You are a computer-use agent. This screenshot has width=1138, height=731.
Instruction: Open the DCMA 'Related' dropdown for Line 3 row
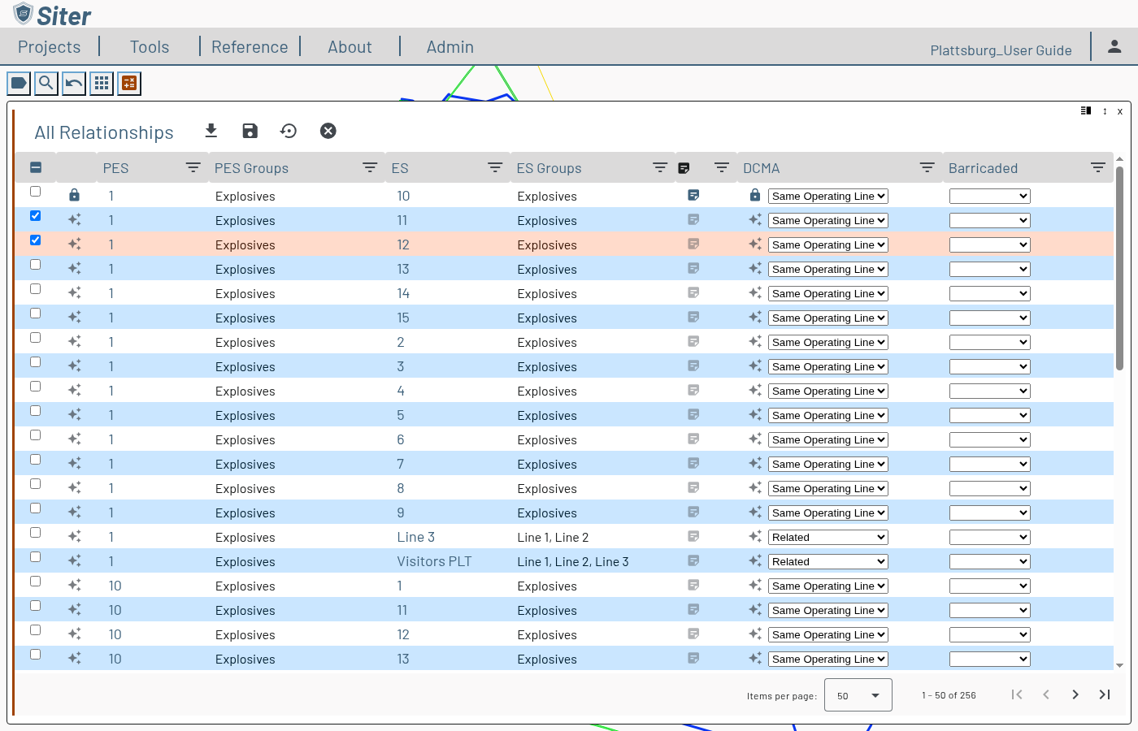click(x=828, y=537)
